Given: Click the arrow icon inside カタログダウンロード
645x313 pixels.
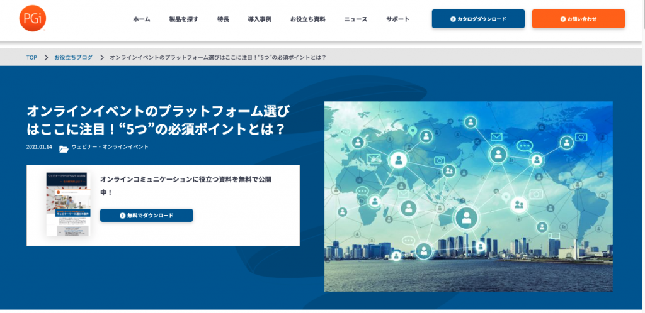Looking at the screenshot, I should click(453, 19).
